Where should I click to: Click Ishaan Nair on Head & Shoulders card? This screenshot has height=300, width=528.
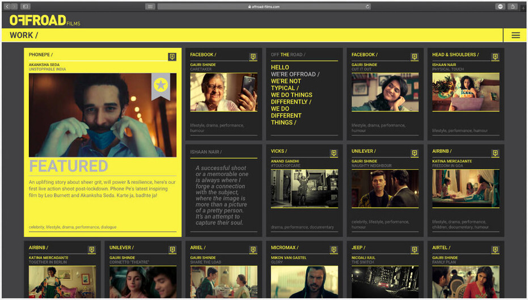point(444,65)
